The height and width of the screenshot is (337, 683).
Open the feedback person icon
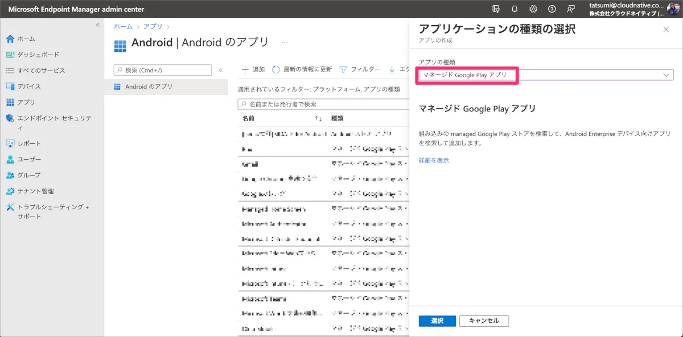[570, 9]
